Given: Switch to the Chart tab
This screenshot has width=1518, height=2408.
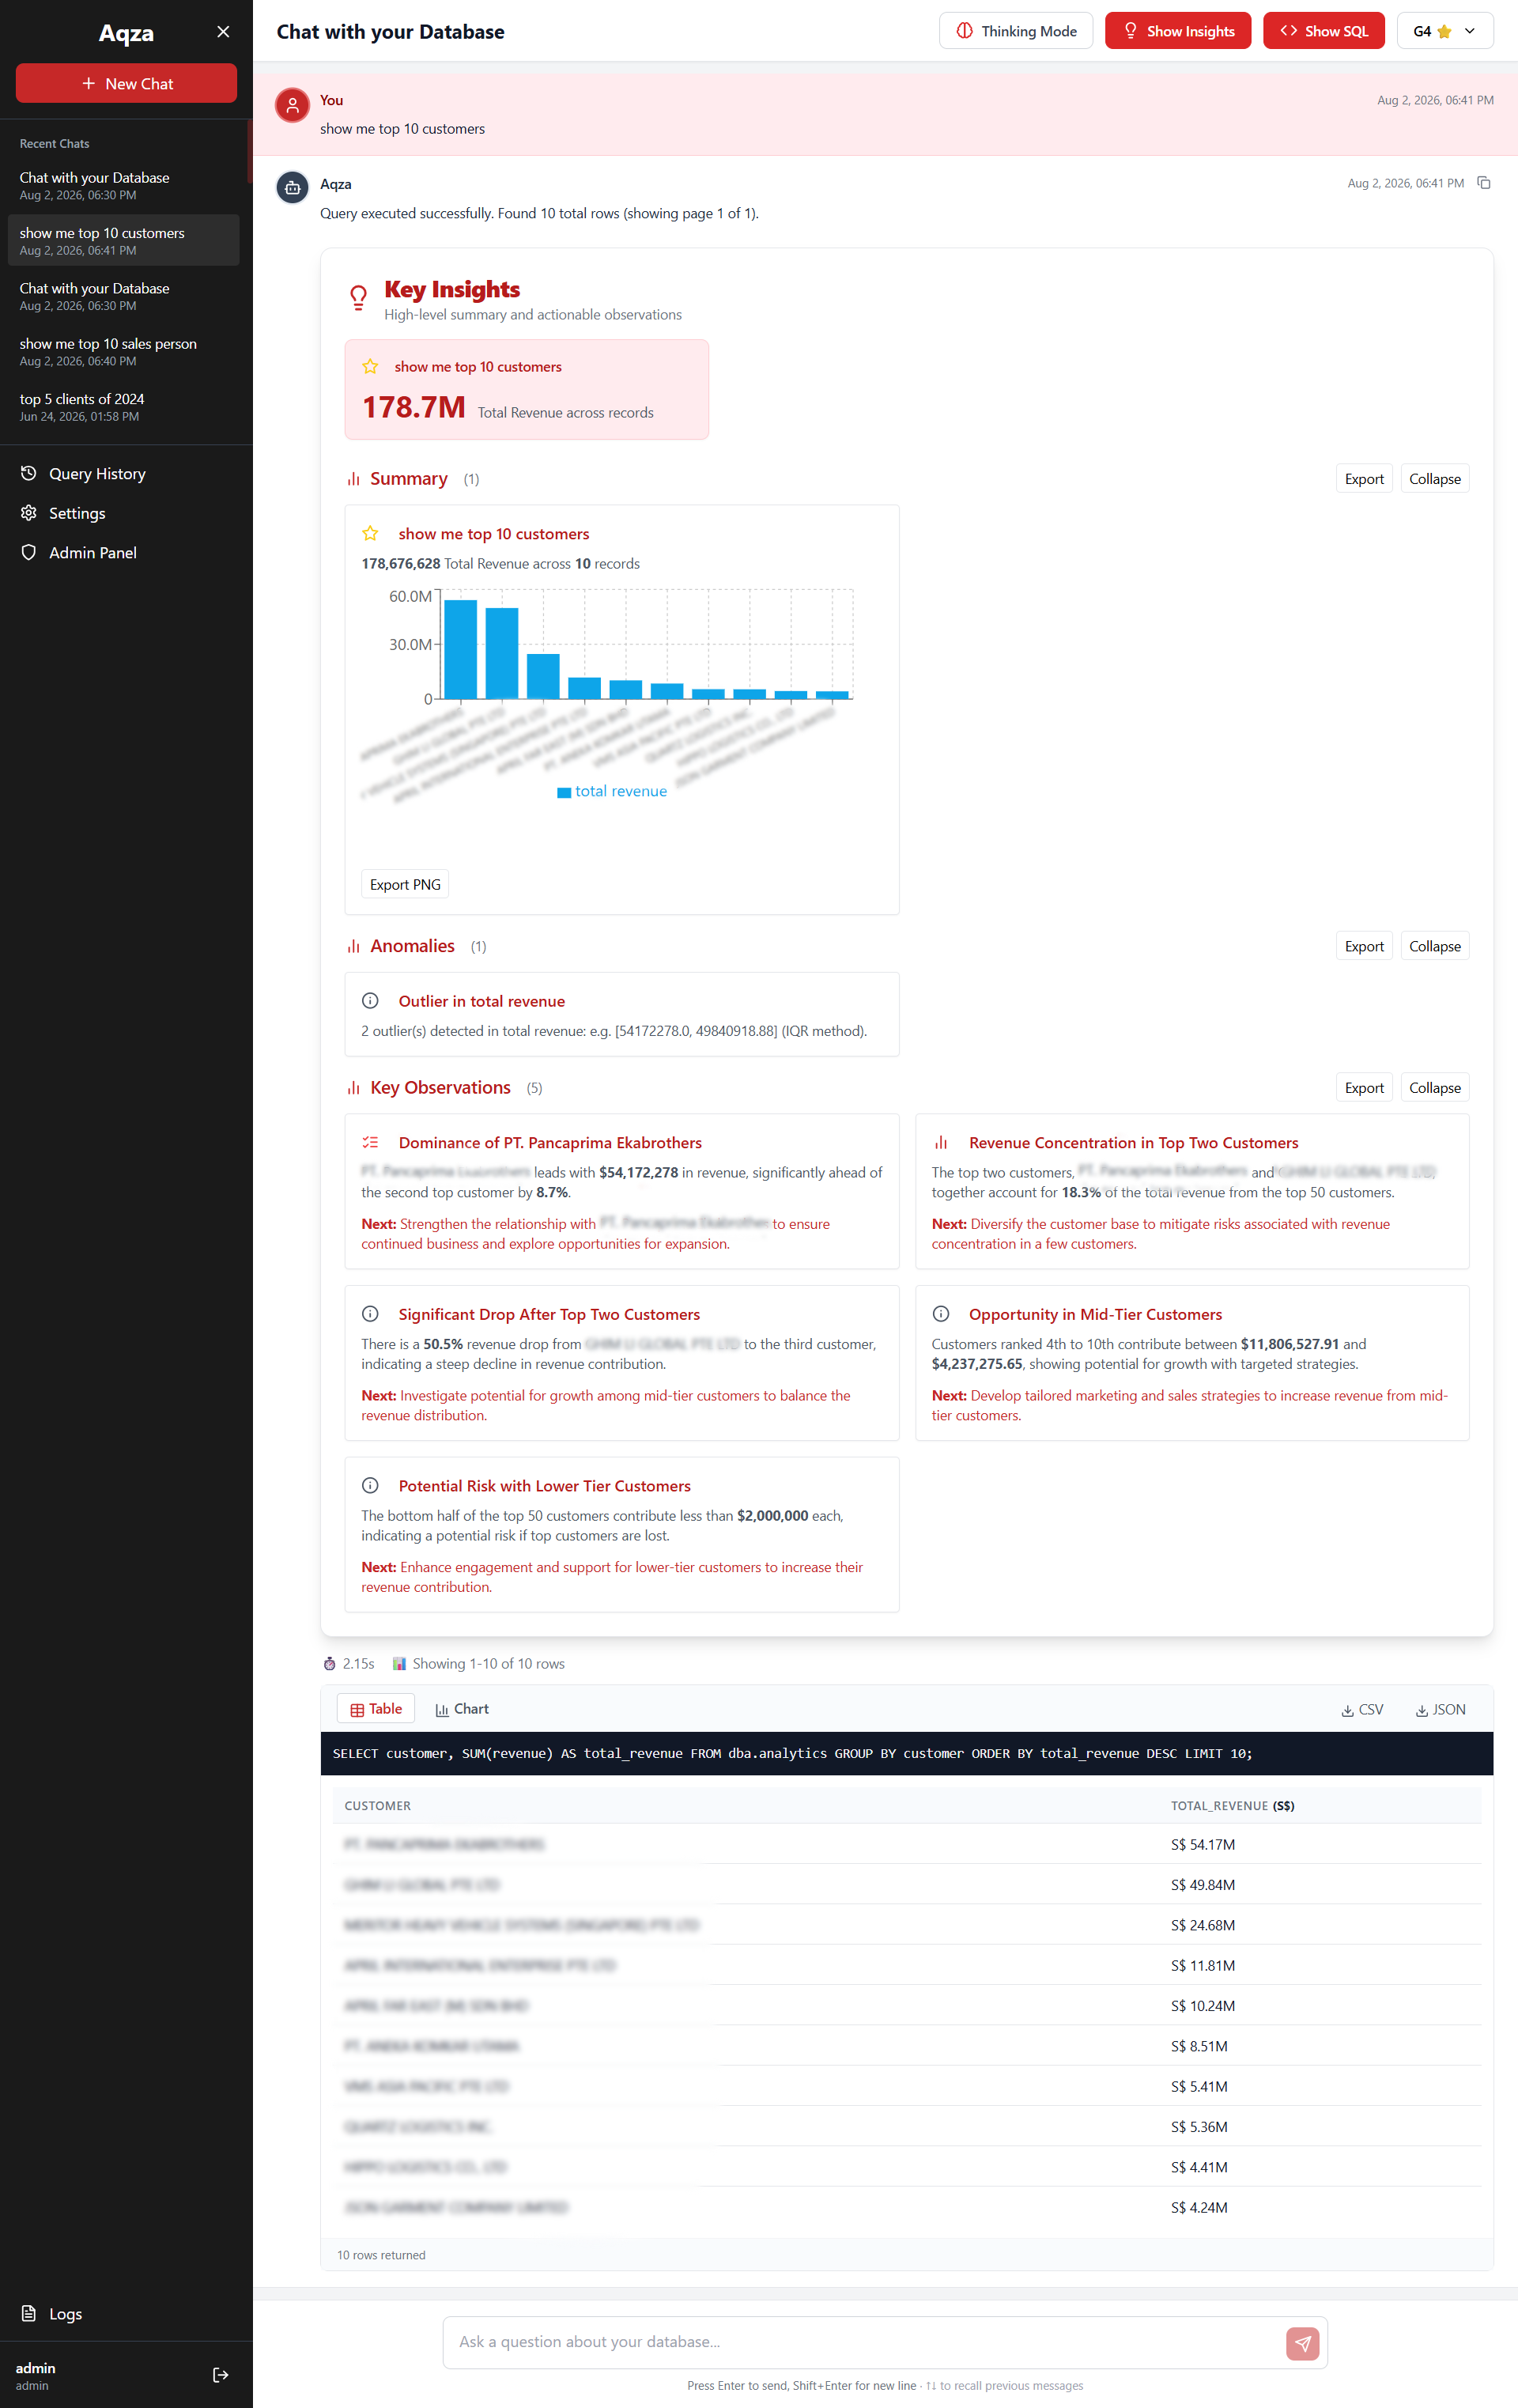Looking at the screenshot, I should (462, 1709).
